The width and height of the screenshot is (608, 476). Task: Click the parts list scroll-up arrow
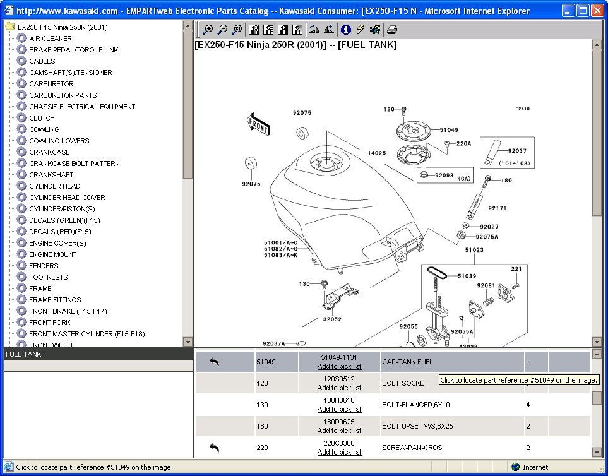(x=597, y=354)
